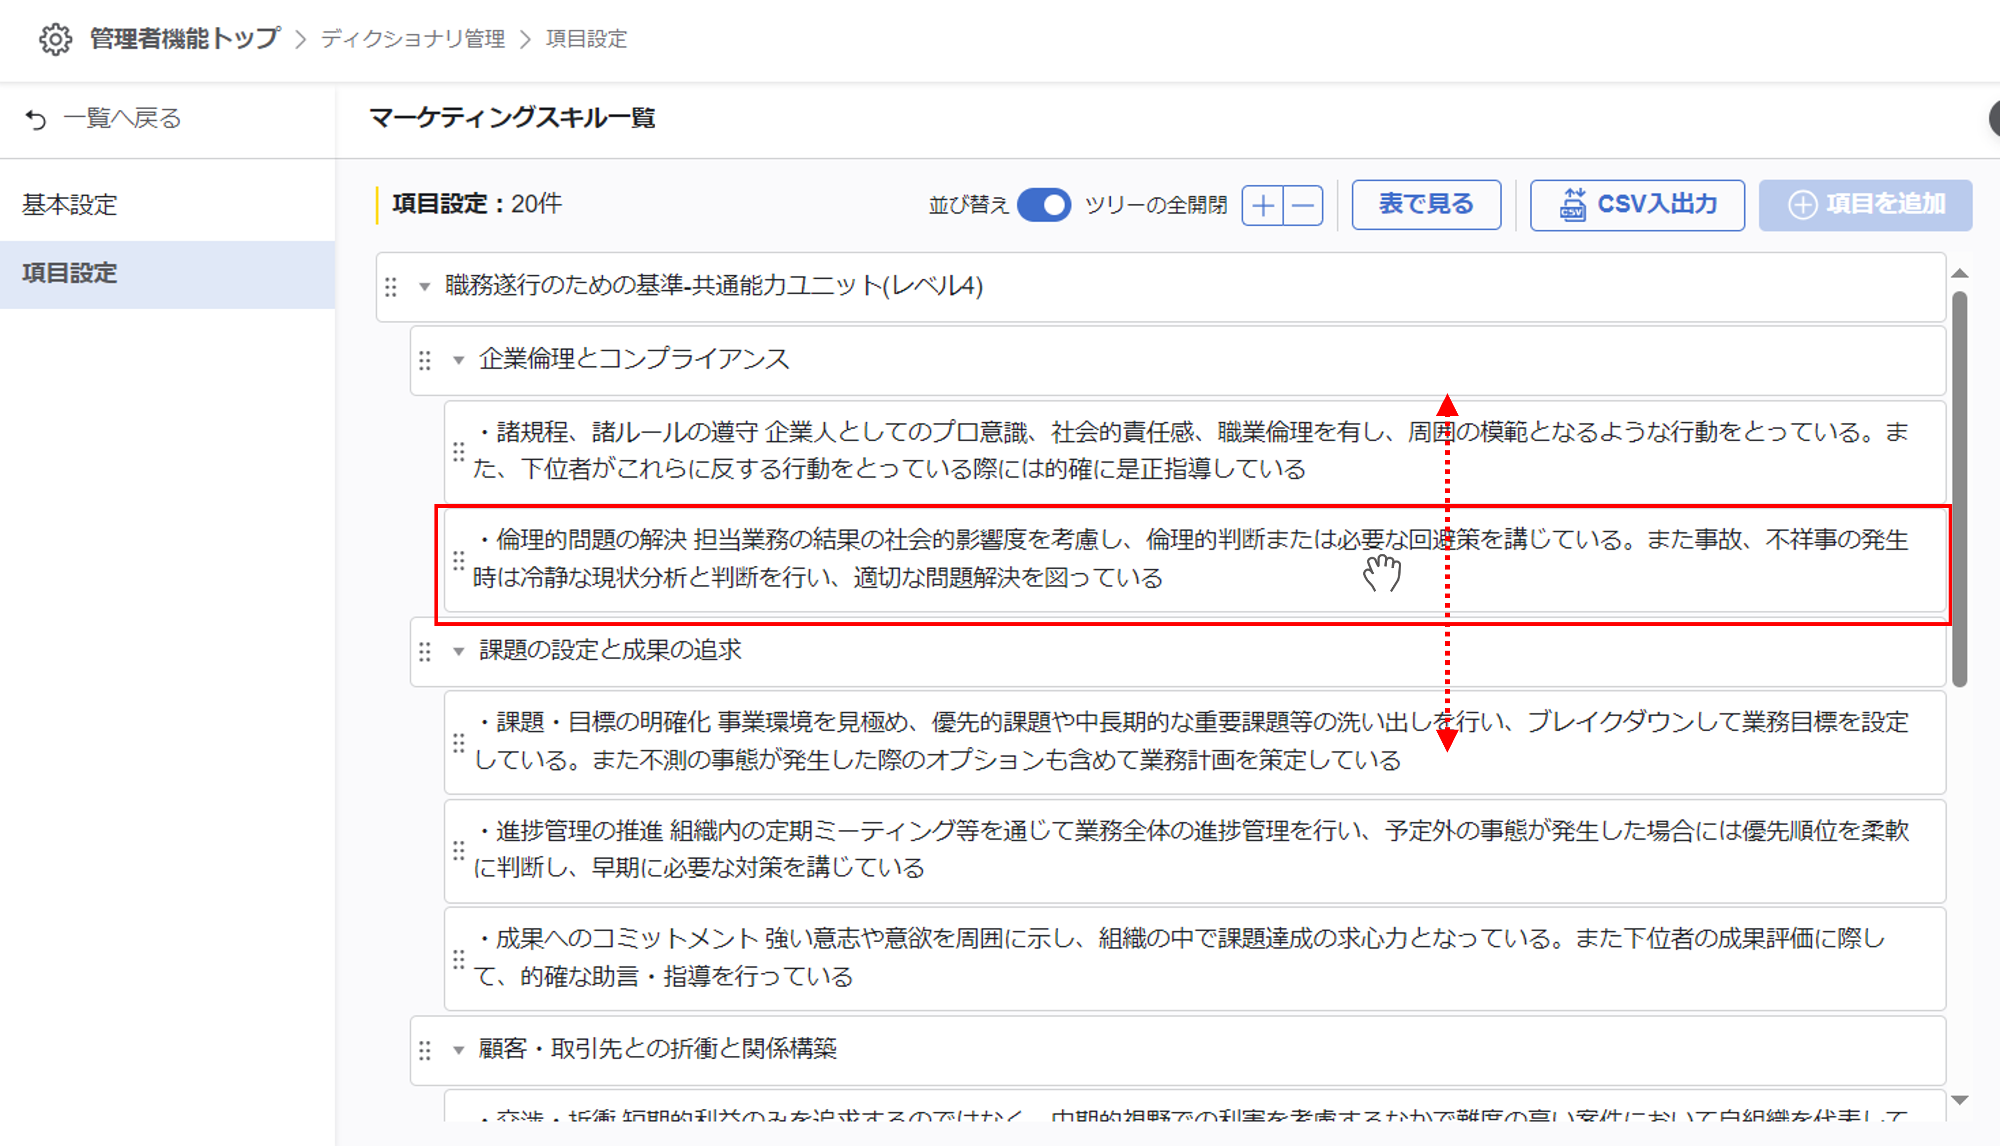Collapse 課題の設定と成果の追求 node
Viewport: 2000px width, 1146px height.
(x=459, y=651)
